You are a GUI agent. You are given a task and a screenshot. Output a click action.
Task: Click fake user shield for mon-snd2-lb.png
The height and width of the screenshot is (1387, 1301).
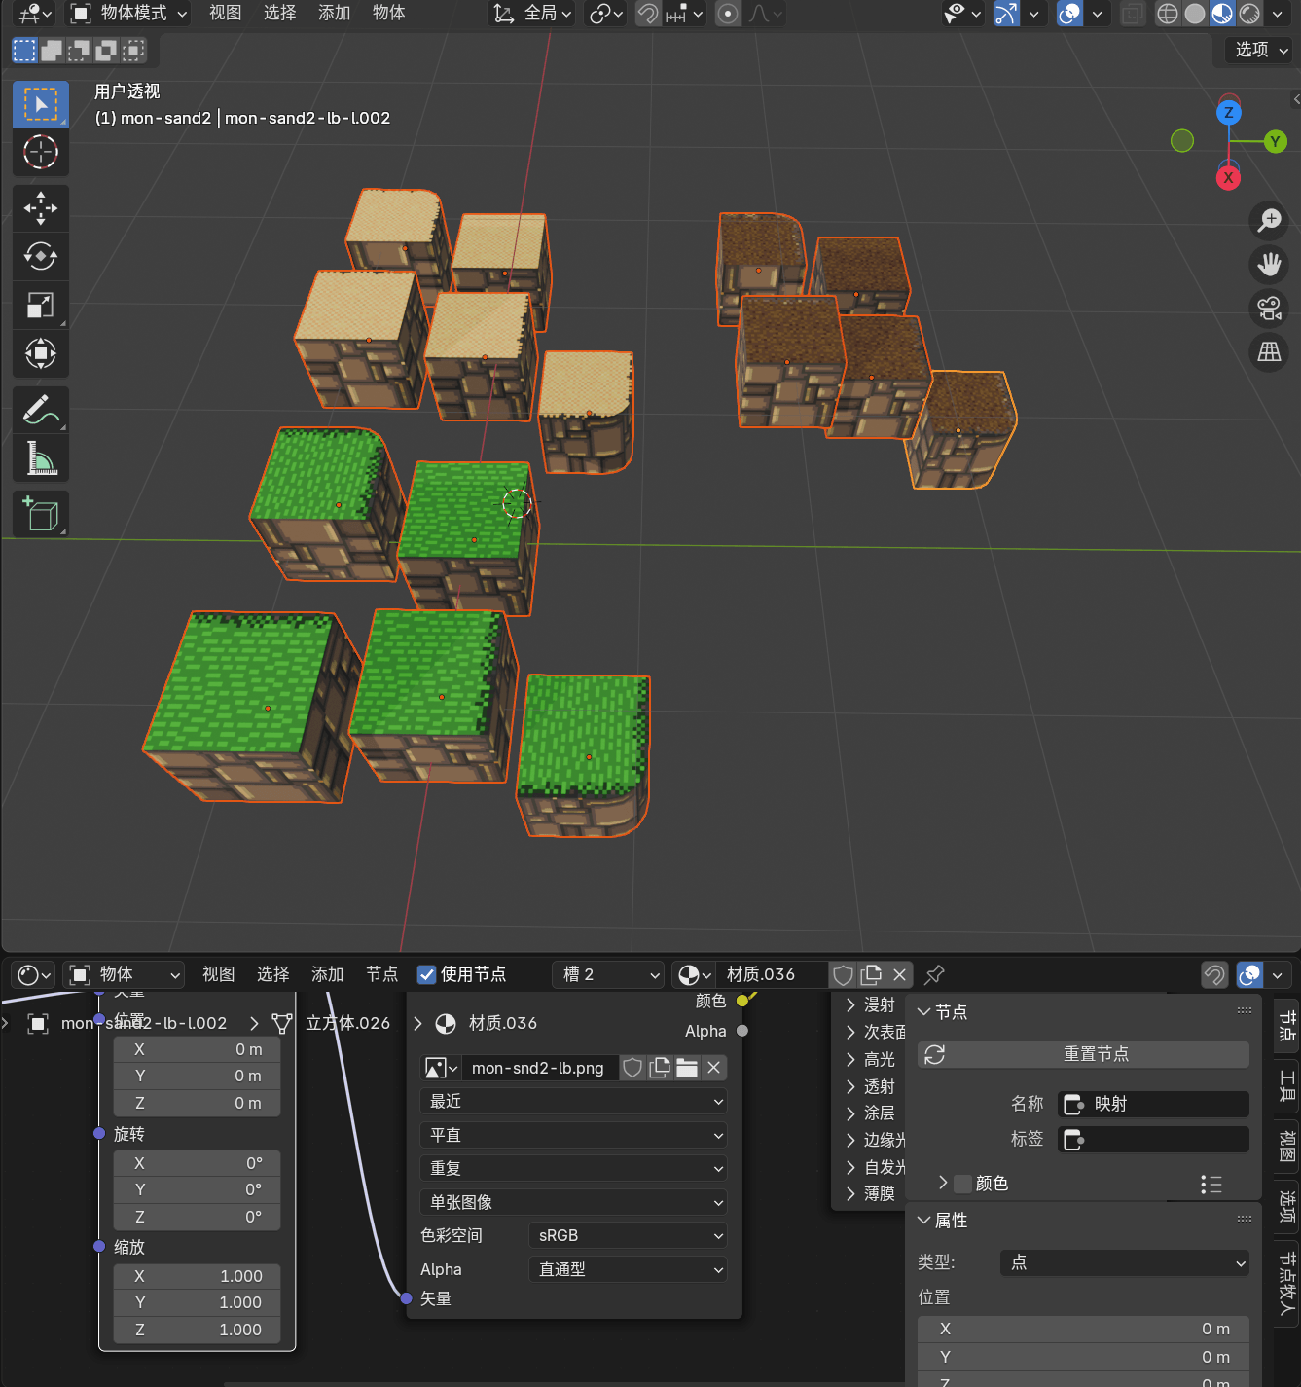tap(632, 1068)
